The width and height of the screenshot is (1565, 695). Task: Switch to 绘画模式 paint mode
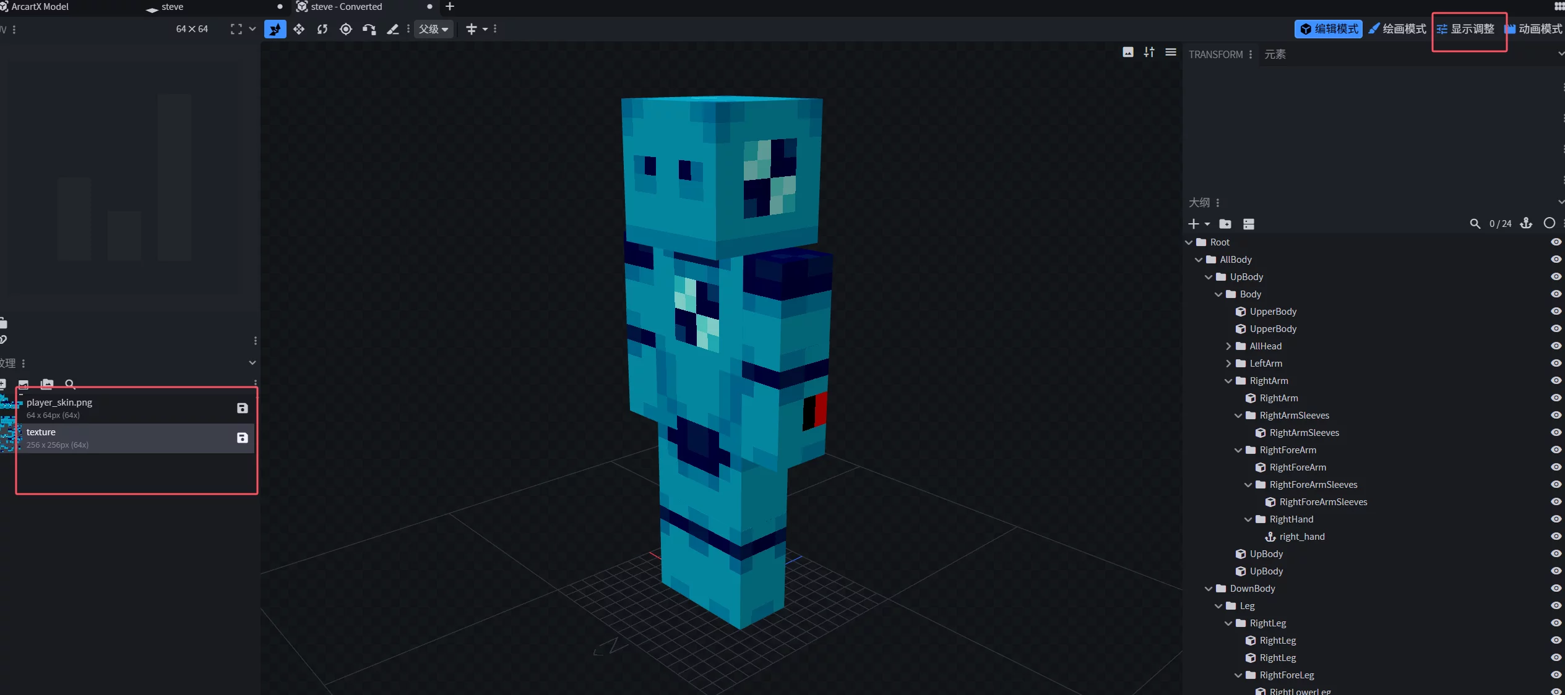[1397, 29]
